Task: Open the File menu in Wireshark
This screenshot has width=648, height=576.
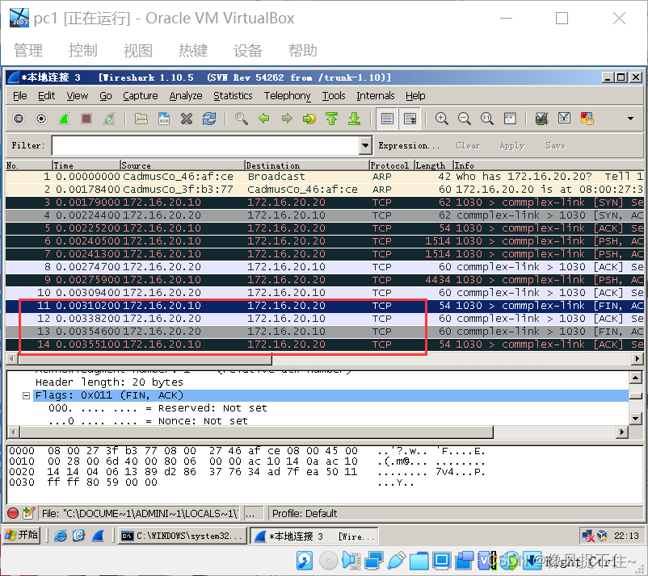Action: pyautogui.click(x=20, y=96)
